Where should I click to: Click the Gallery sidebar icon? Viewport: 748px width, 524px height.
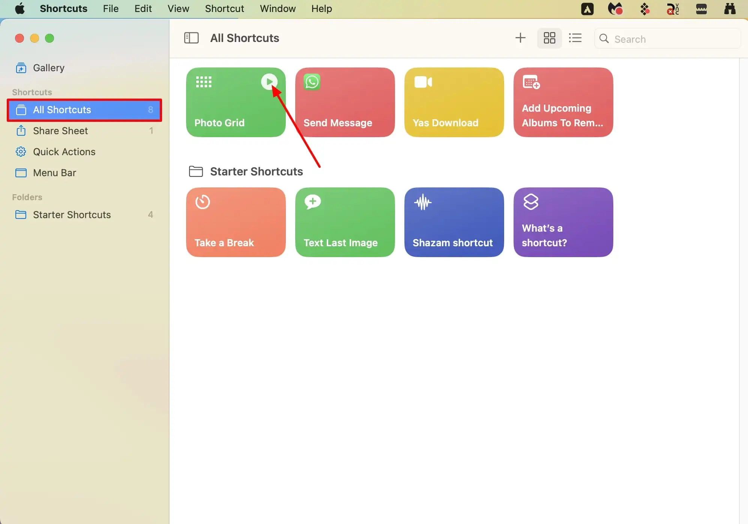click(x=21, y=68)
